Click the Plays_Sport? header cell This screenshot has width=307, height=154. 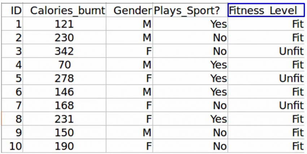(x=190, y=10)
